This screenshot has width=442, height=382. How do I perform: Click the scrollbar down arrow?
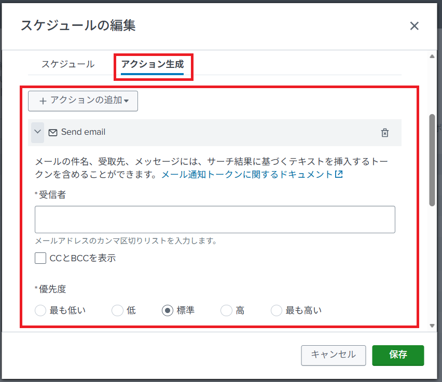click(432, 326)
